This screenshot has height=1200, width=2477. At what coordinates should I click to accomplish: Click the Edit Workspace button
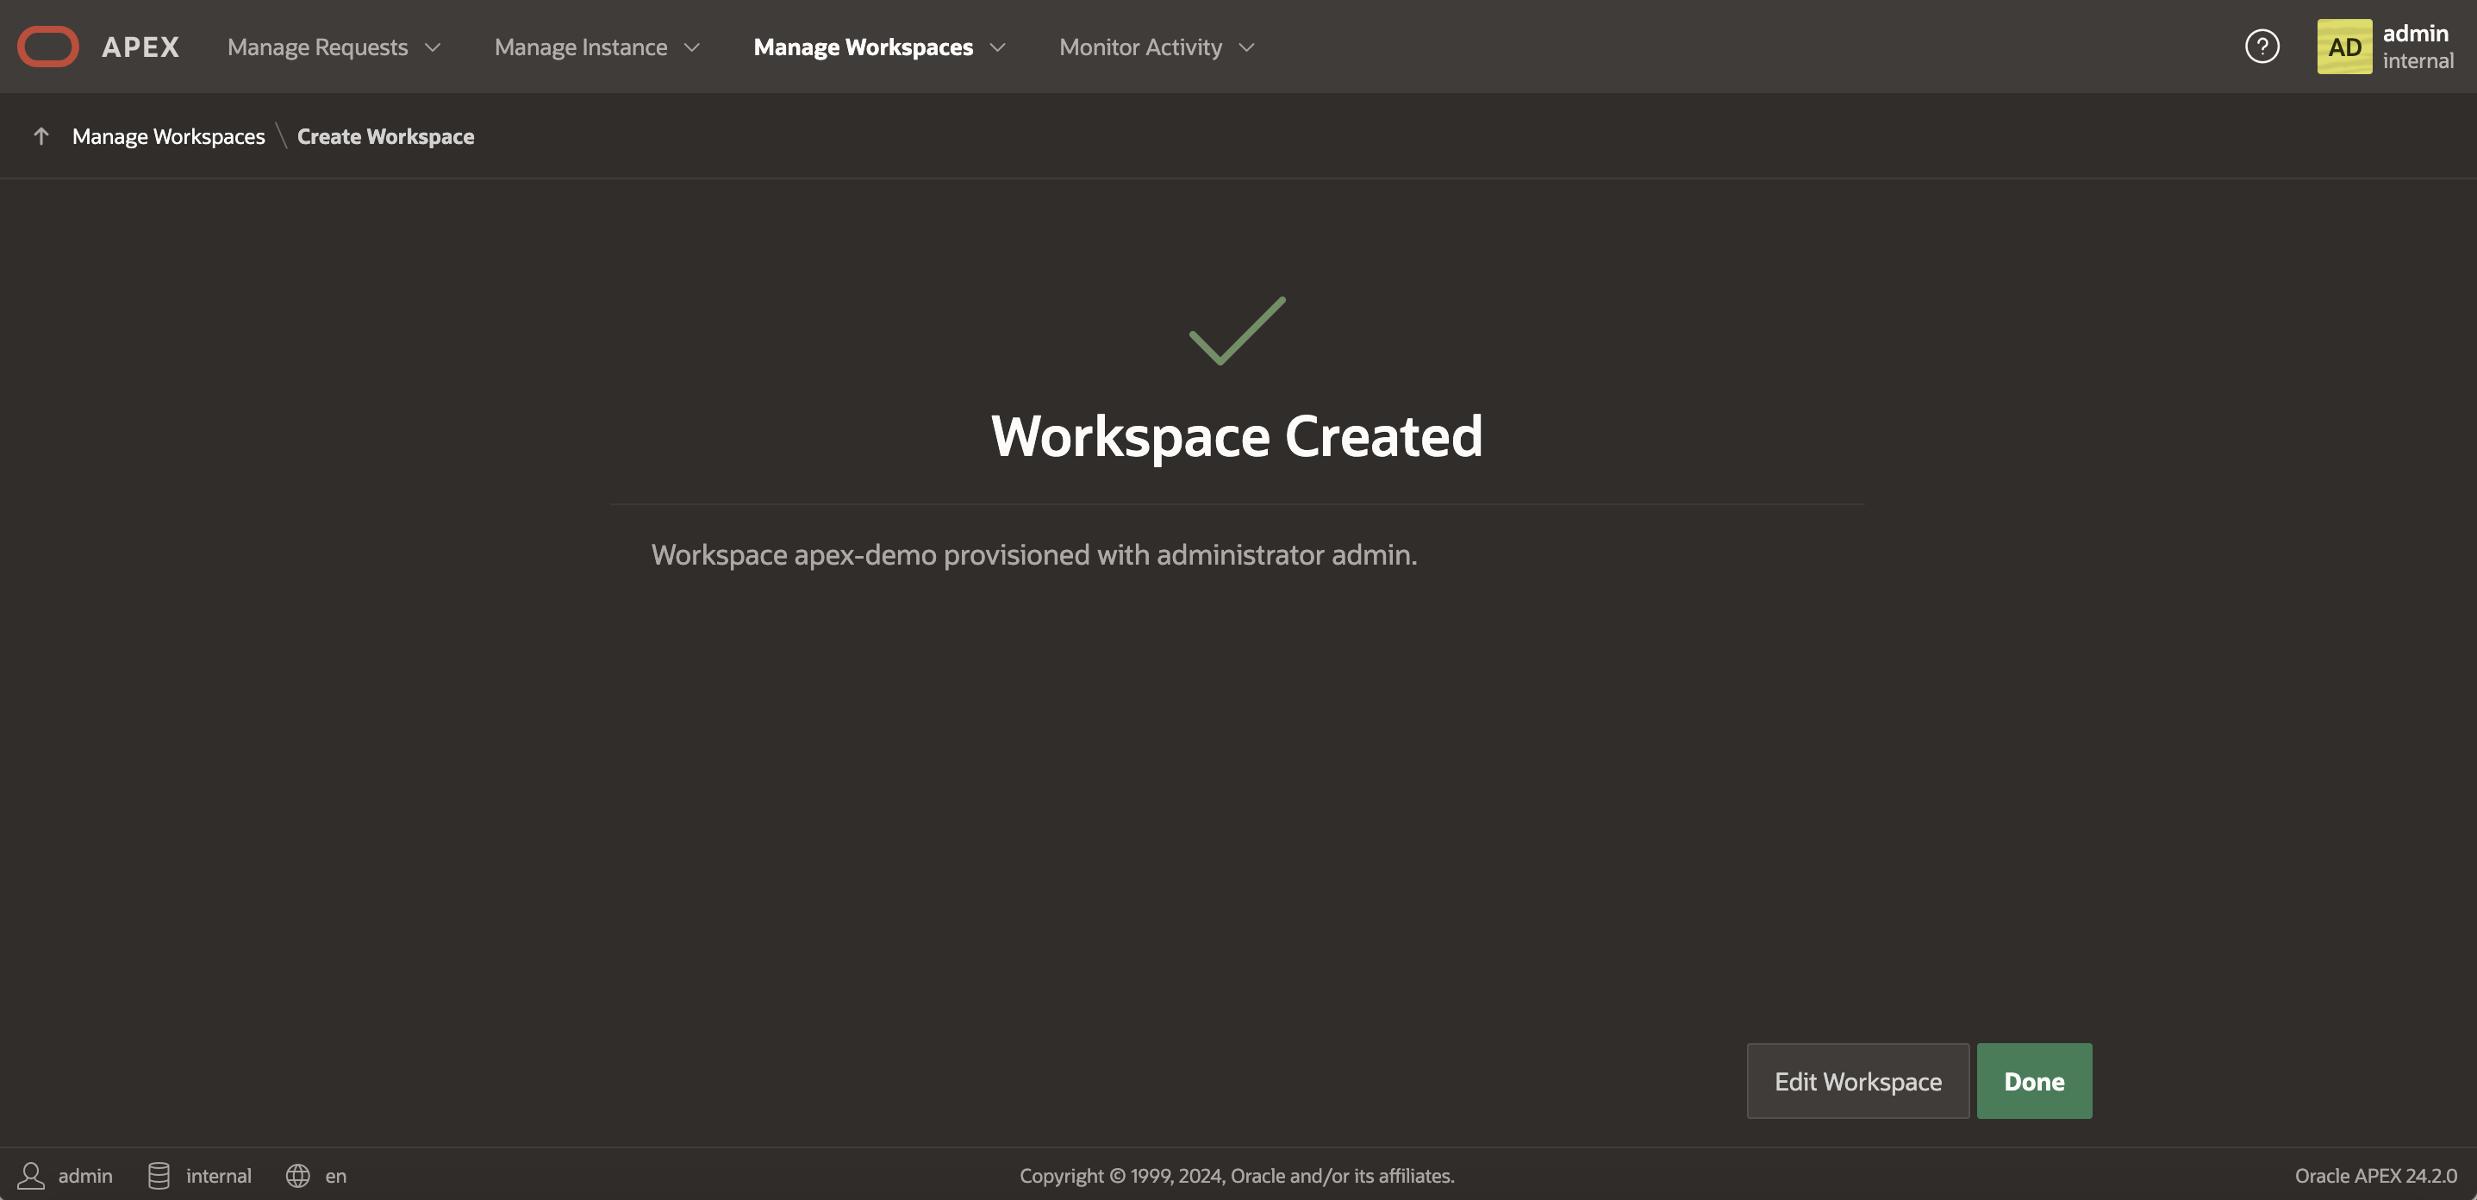1858,1081
